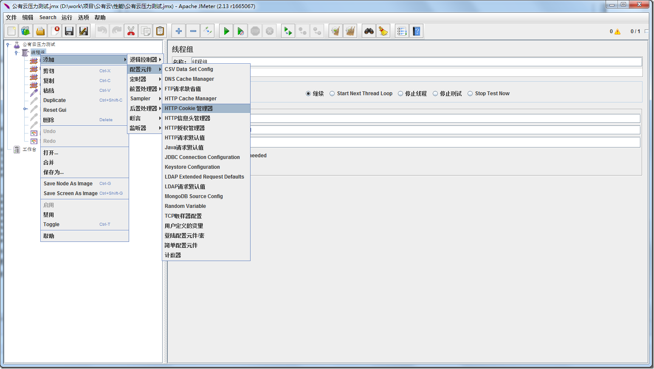Viewport: 654px width, 369px height.
Task: Expand the 后置处理器 submenu
Action: [x=145, y=108]
